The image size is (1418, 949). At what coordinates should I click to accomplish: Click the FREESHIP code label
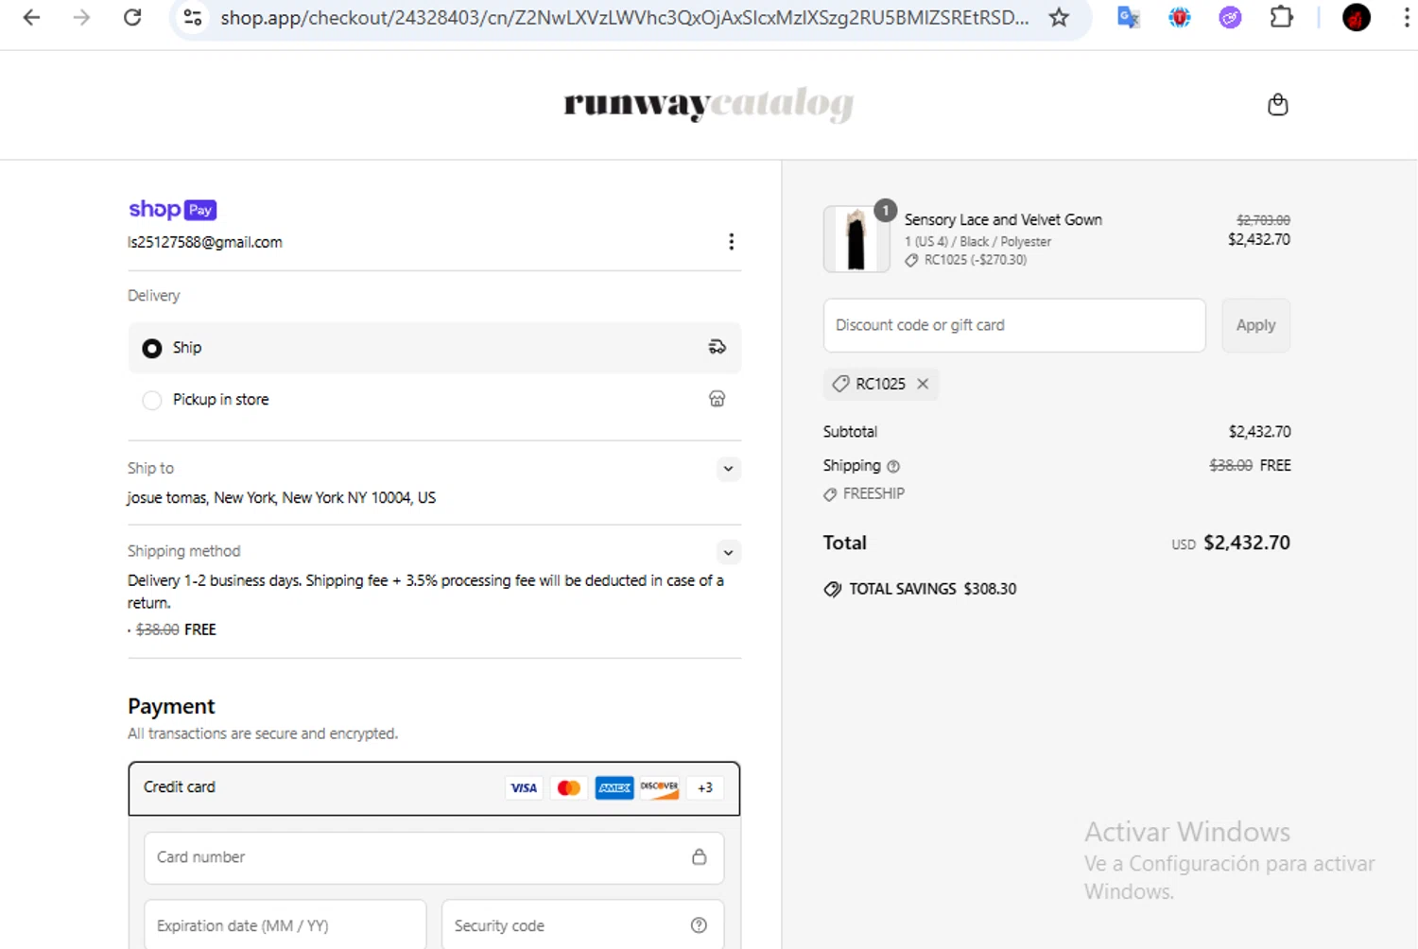click(x=873, y=493)
